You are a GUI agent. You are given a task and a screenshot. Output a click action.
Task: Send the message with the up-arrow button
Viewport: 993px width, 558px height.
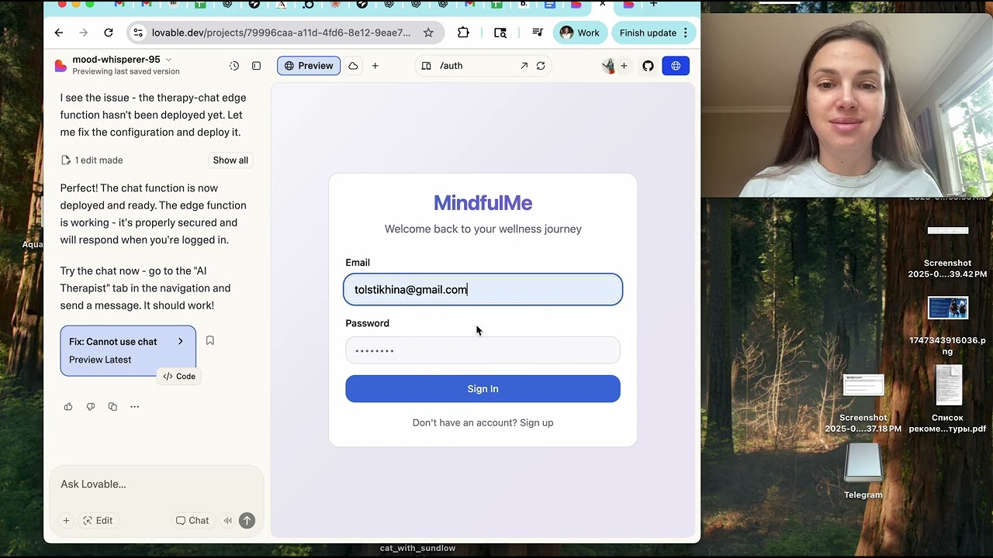[247, 521]
